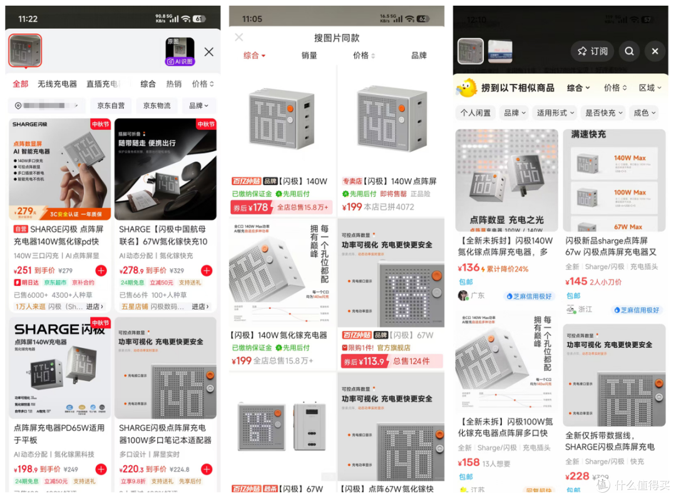The height and width of the screenshot is (499, 676).
Task: Expand the 适用形式 filter chip
Action: click(x=555, y=113)
